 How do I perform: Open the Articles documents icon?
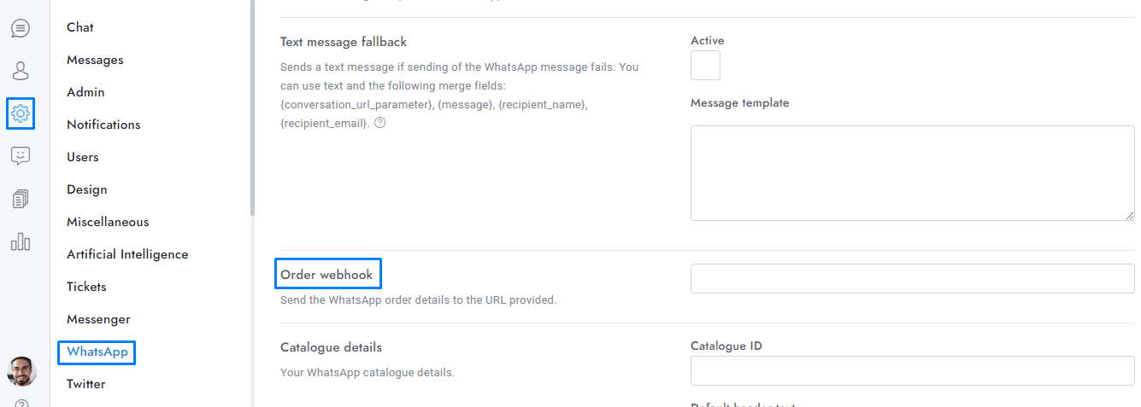click(x=21, y=200)
